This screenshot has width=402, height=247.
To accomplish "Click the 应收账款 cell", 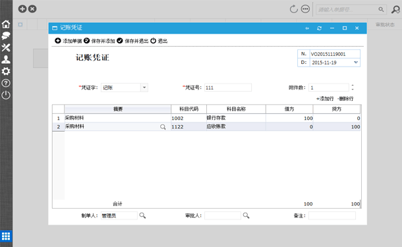I will click(x=236, y=126).
